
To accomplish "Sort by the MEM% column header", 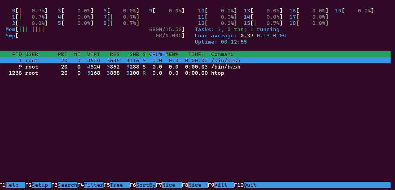I will pyautogui.click(x=172, y=54).
